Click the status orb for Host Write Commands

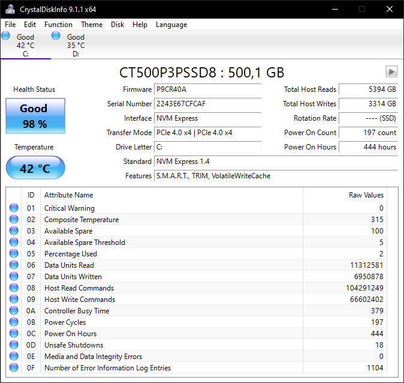[x=14, y=299]
